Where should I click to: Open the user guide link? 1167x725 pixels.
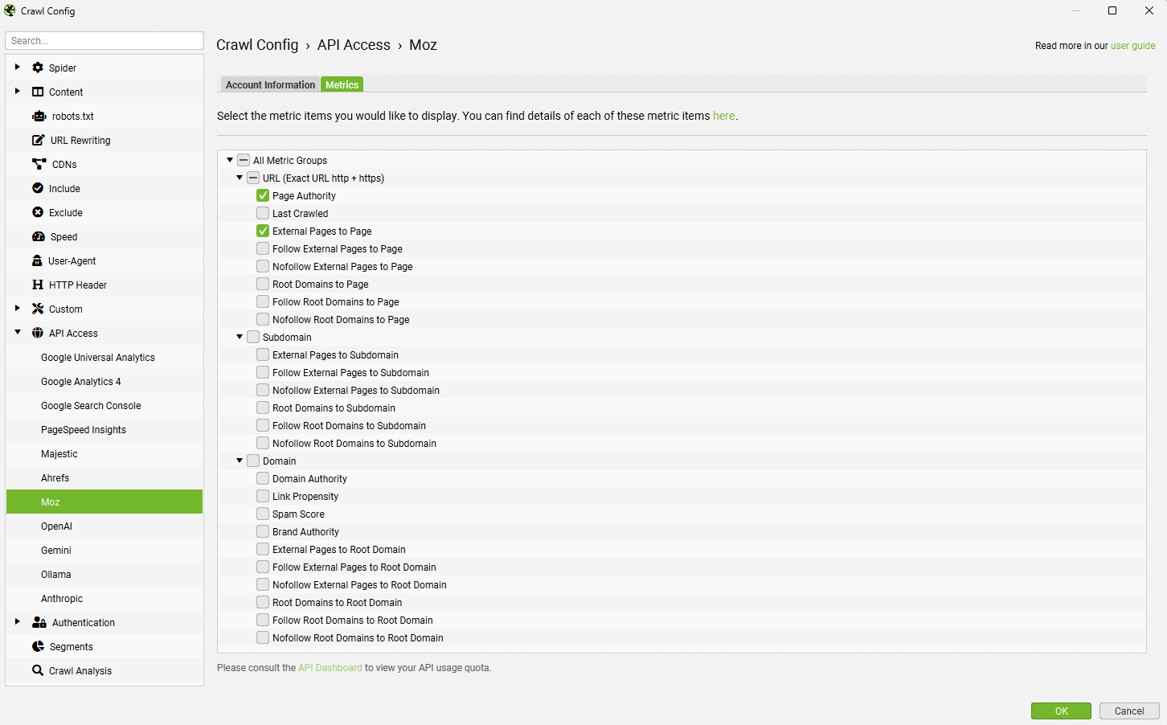(x=1133, y=46)
